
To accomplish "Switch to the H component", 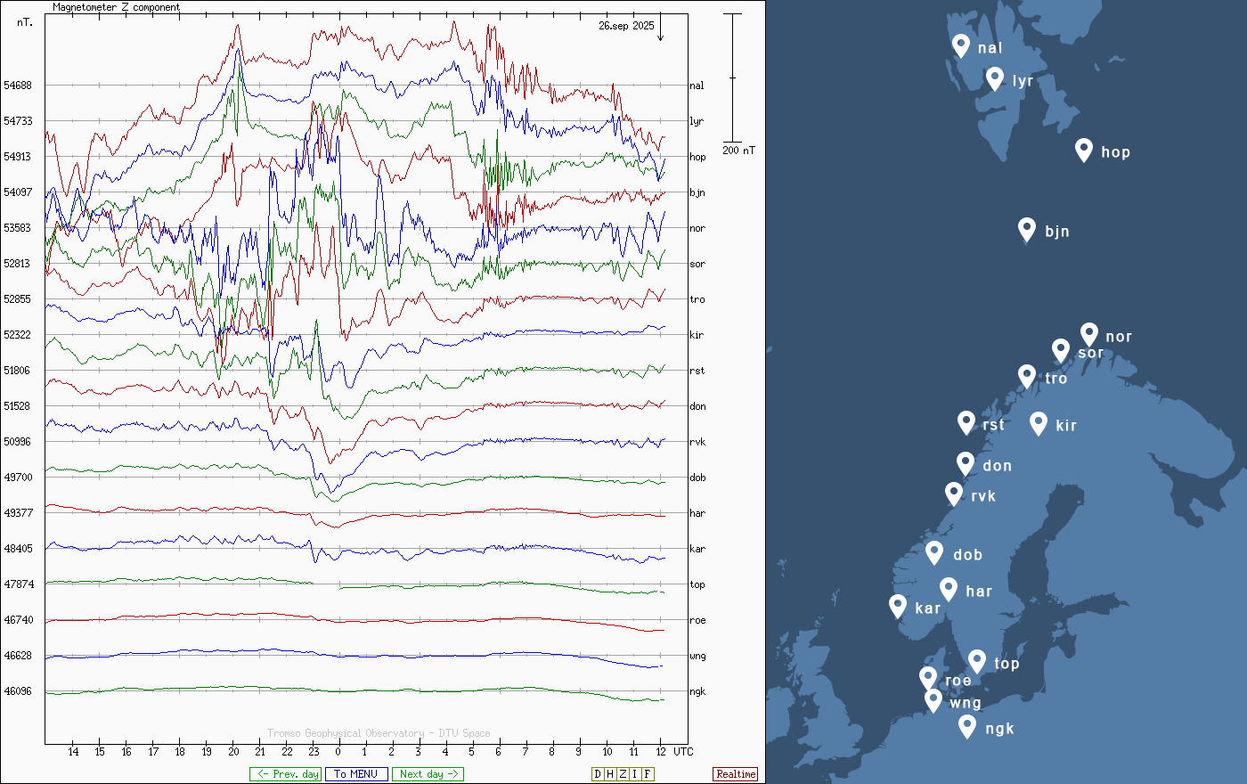I will [x=610, y=774].
